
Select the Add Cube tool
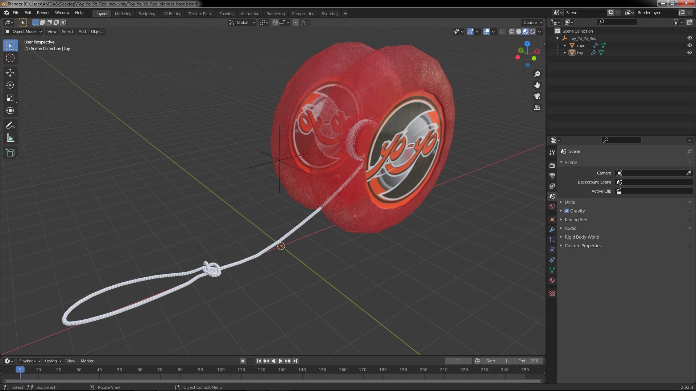pyautogui.click(x=10, y=153)
